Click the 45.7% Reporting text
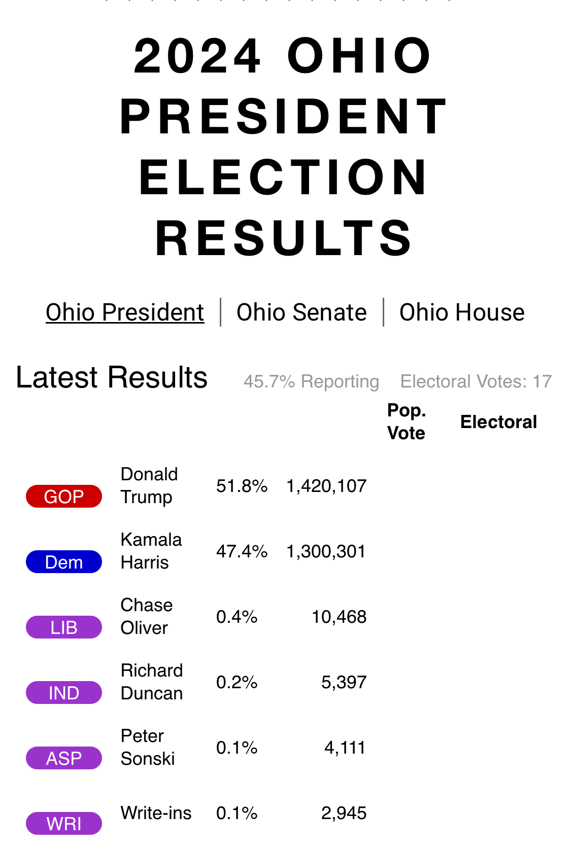 [311, 381]
